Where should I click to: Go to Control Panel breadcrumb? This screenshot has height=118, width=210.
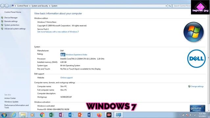pyautogui.click(x=23, y=6)
